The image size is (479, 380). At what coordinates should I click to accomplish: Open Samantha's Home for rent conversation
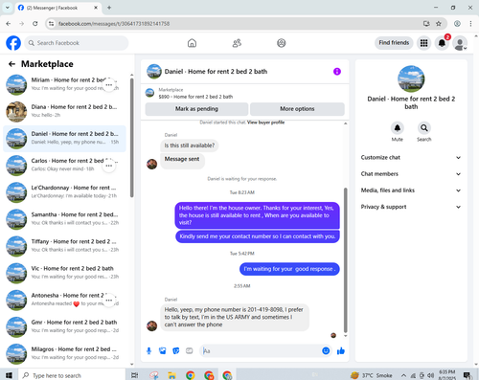click(64, 219)
